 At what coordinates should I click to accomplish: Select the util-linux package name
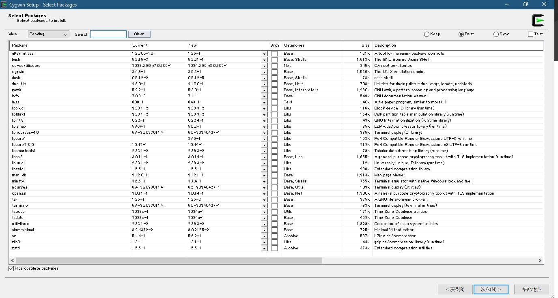[20, 224]
